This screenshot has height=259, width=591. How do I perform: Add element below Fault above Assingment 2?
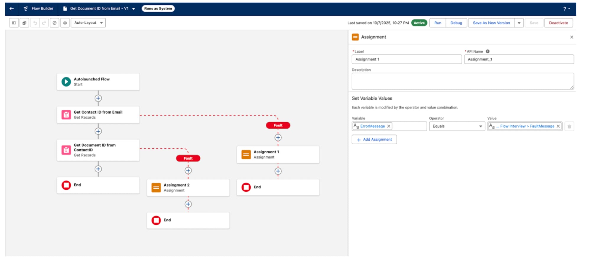[x=188, y=171]
